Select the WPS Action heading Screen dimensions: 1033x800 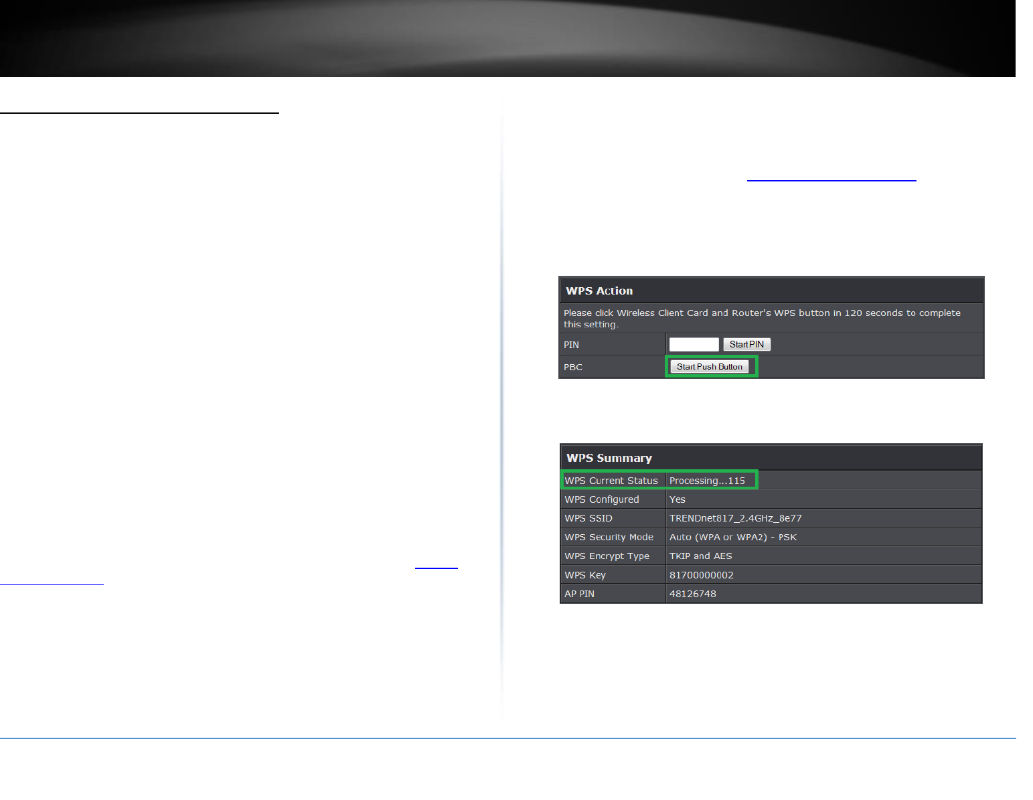click(599, 291)
